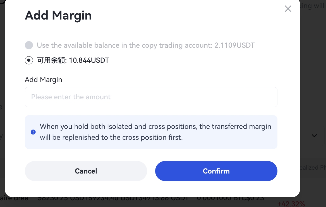This screenshot has width=326, height=207.
Task: Select the 可用余额 radio button
Action: pyautogui.click(x=29, y=60)
